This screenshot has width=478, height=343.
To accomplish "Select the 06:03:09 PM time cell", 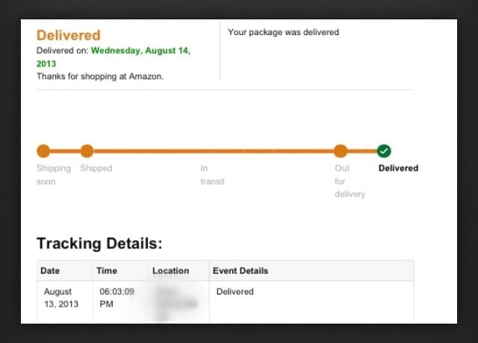I will point(117,298).
